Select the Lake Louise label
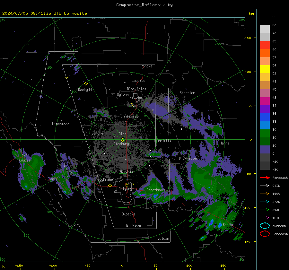This screenshot has height=270, width=289. pyautogui.click(x=25, y=158)
